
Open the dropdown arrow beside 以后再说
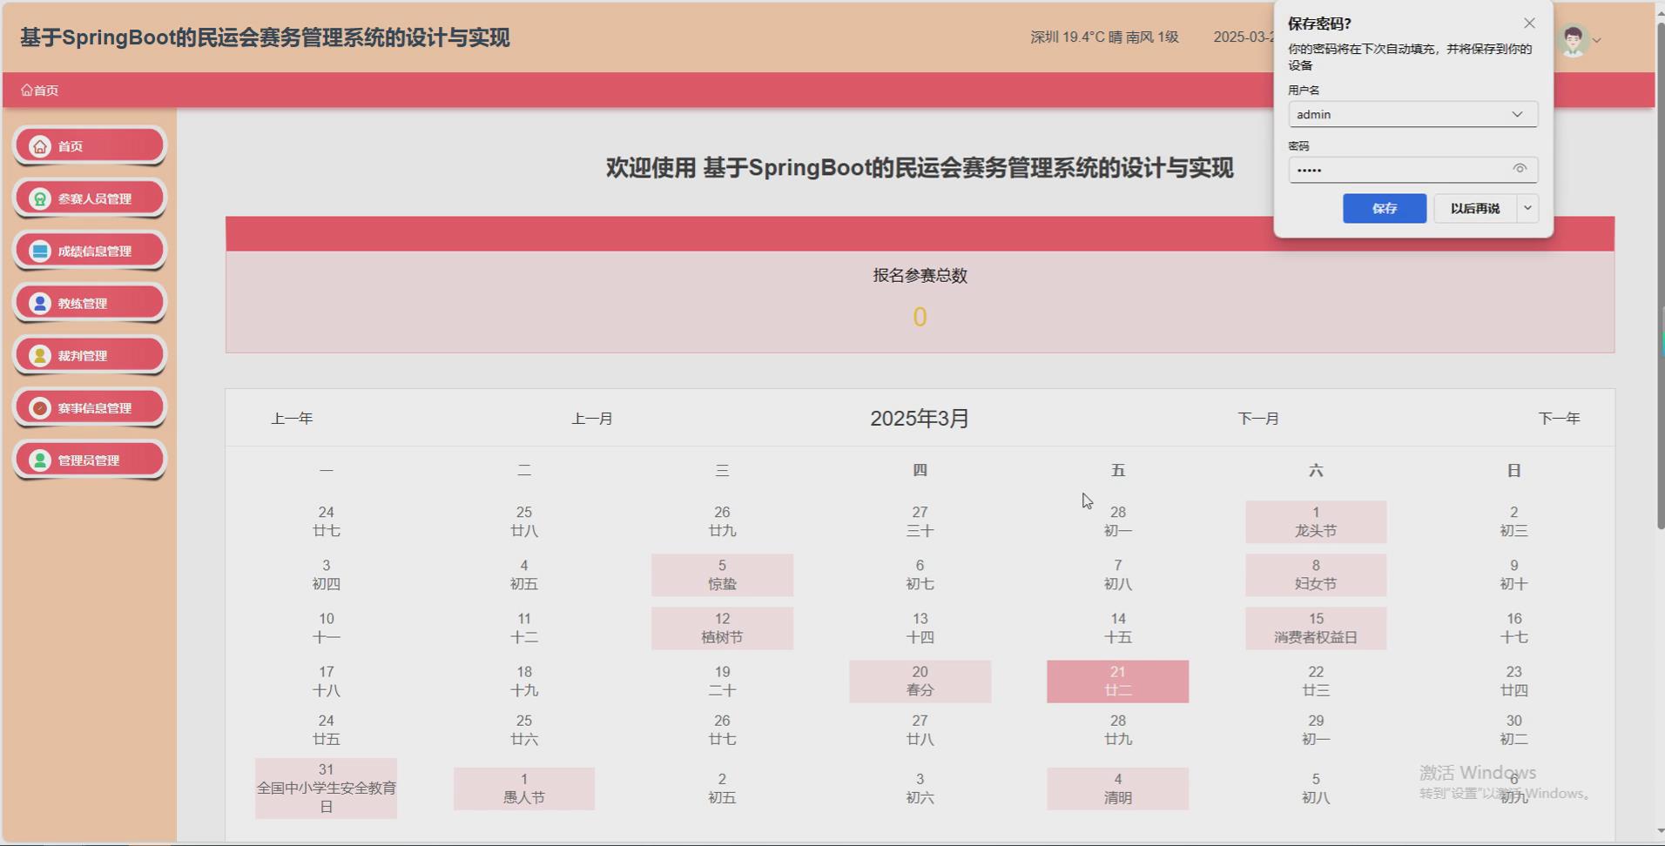click(1528, 208)
